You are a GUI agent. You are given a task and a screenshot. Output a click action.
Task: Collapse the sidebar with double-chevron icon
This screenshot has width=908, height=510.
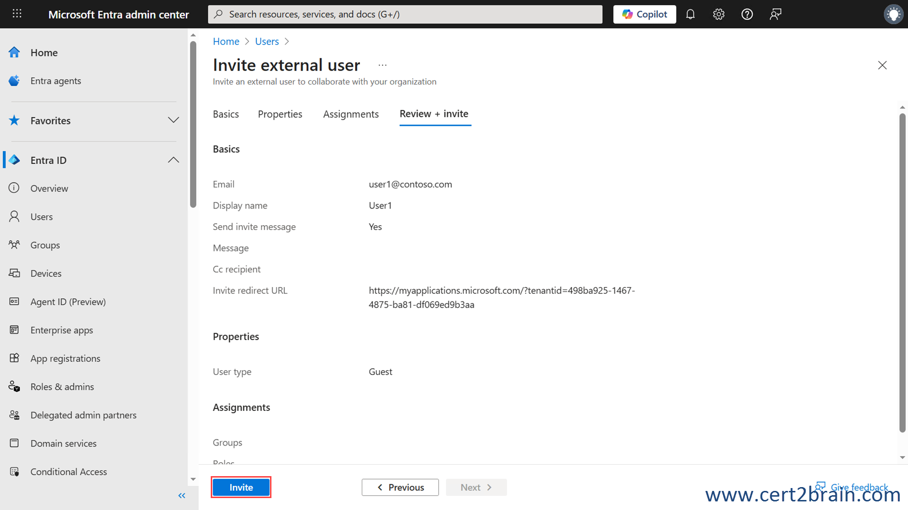182,496
